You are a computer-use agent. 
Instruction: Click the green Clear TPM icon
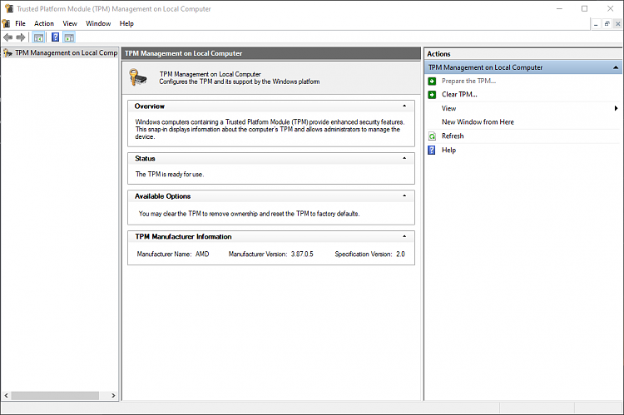tap(432, 95)
